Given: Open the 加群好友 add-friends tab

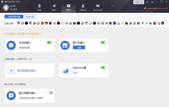Looking at the screenshot, I should pos(83,7).
